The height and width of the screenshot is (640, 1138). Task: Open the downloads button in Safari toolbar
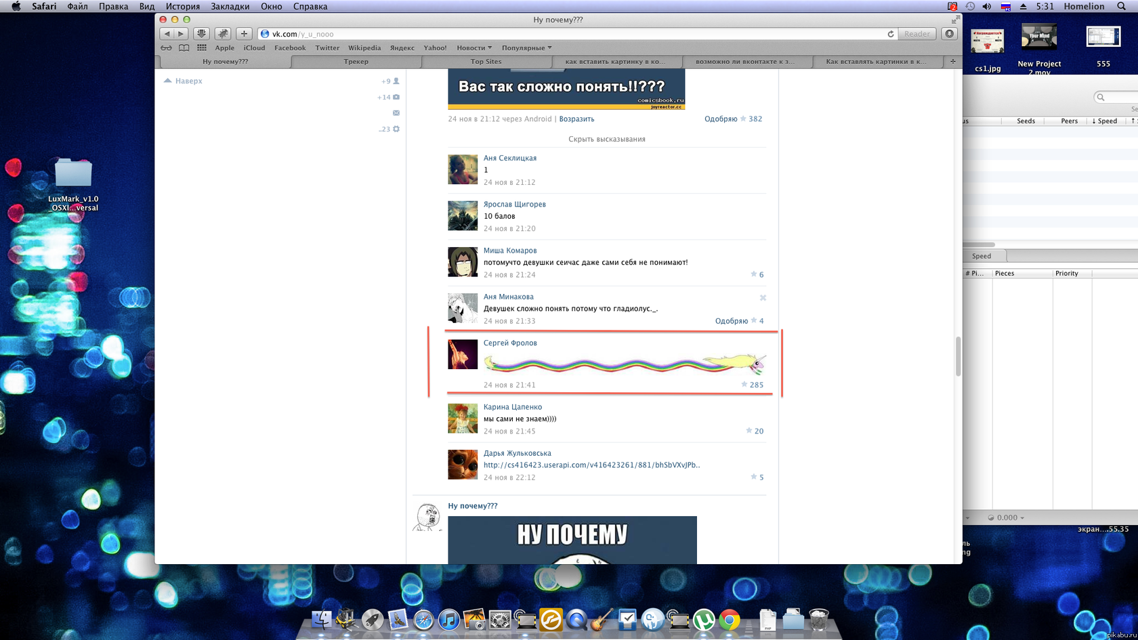coord(950,34)
